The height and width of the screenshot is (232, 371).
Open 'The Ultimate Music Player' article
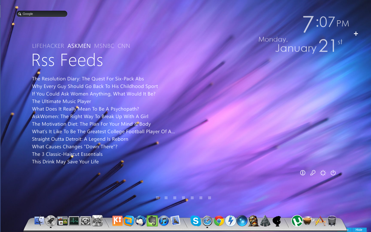[61, 101]
